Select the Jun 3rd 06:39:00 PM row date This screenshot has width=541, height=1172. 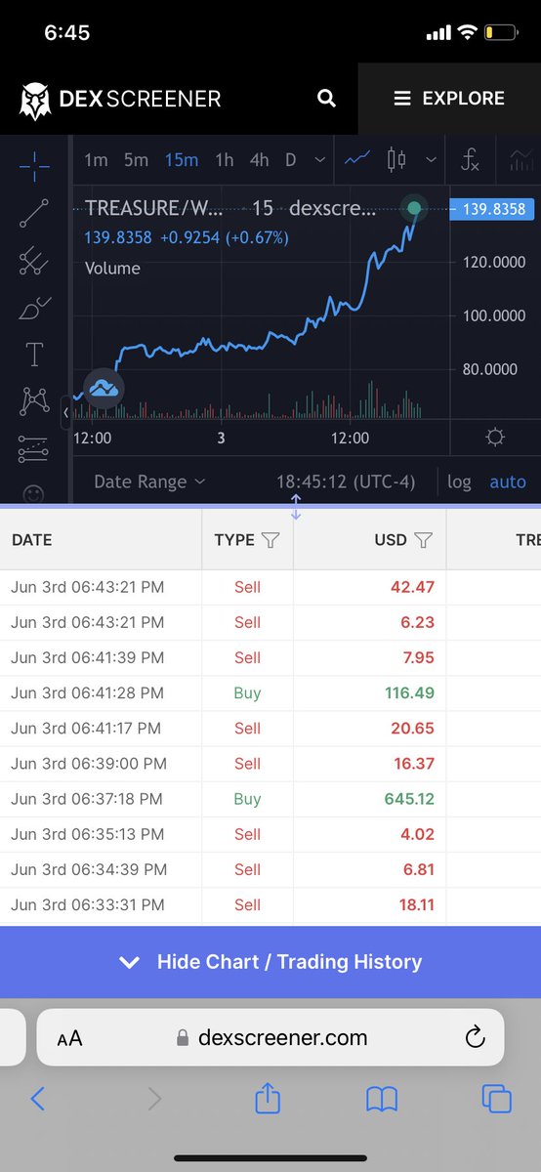pos(89,764)
